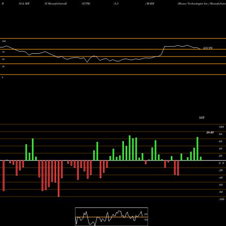Viewport: 226px width, 226px height.
Task: Open the mini overview chart thumbnail
Action: (x=112, y=217)
